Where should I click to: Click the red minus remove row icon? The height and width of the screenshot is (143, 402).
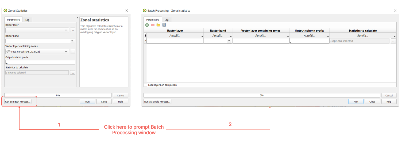(153, 25)
